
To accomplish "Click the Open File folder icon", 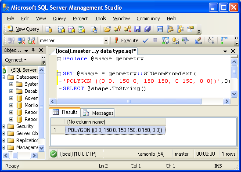I will pyautogui.click(x=107, y=29).
